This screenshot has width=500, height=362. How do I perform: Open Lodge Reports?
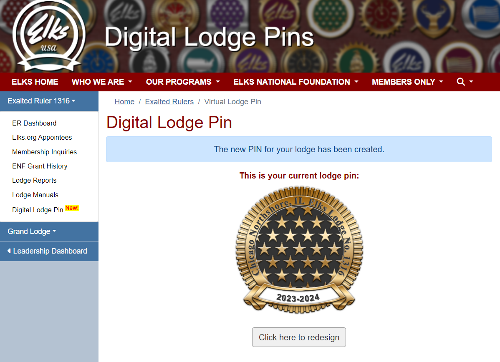tap(34, 180)
